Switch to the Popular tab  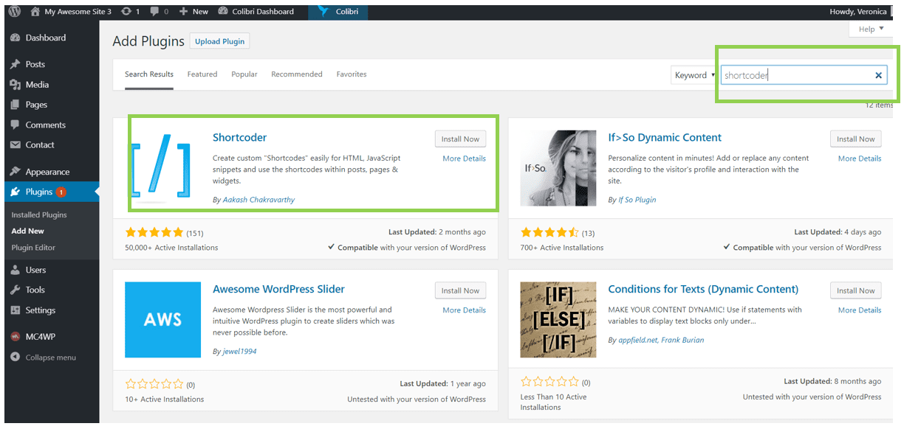pyautogui.click(x=244, y=74)
